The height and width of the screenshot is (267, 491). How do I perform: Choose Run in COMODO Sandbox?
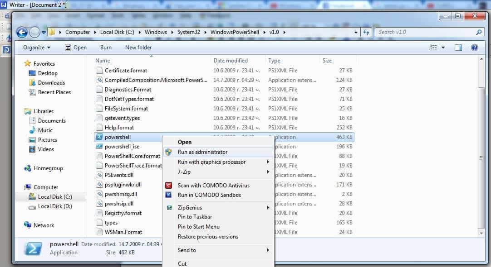pyautogui.click(x=218, y=195)
